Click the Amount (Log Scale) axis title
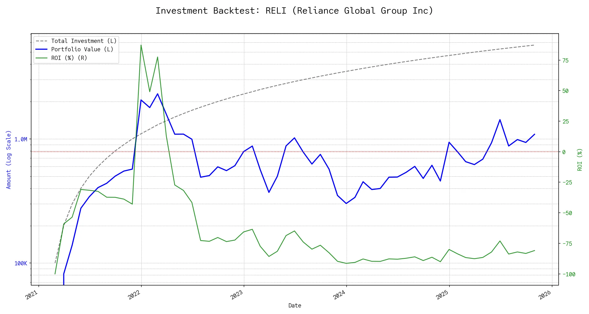The width and height of the screenshot is (589, 314). [x=9, y=159]
